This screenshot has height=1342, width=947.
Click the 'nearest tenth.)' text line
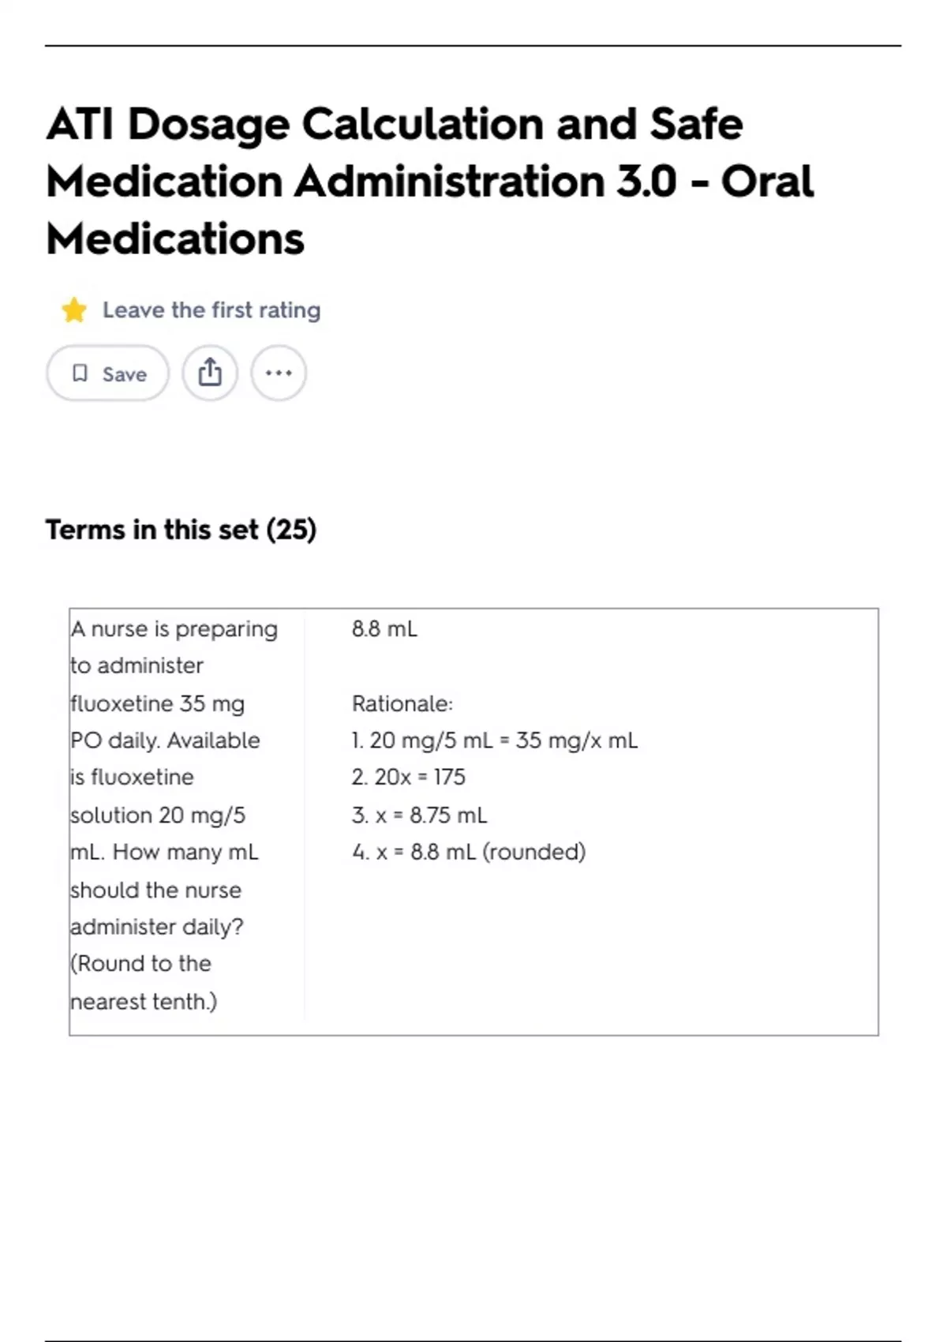(144, 1001)
